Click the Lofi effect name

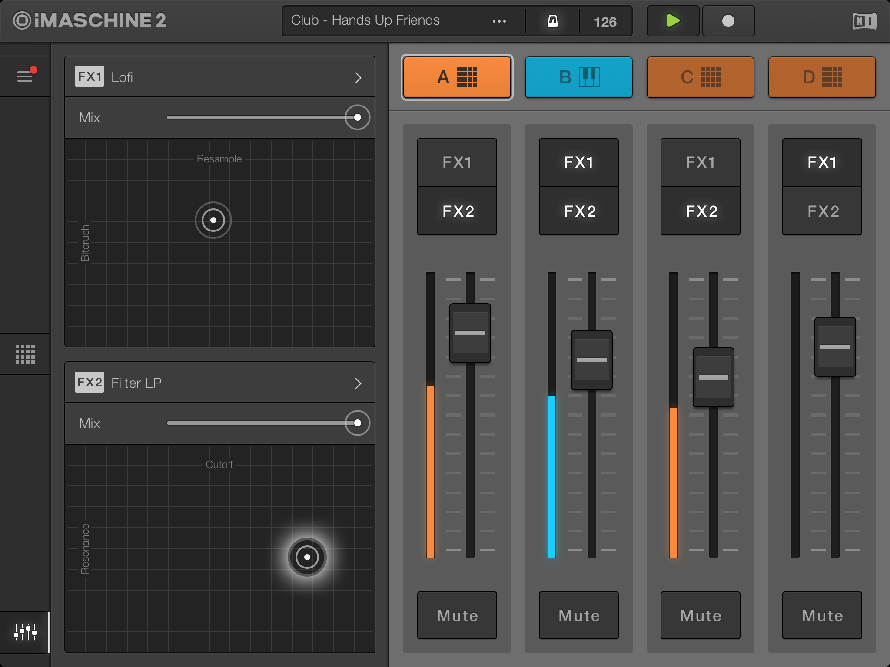pos(122,77)
